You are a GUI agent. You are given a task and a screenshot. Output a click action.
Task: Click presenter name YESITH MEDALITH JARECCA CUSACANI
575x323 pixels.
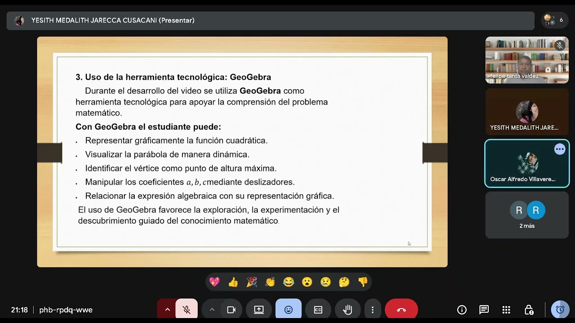click(113, 20)
